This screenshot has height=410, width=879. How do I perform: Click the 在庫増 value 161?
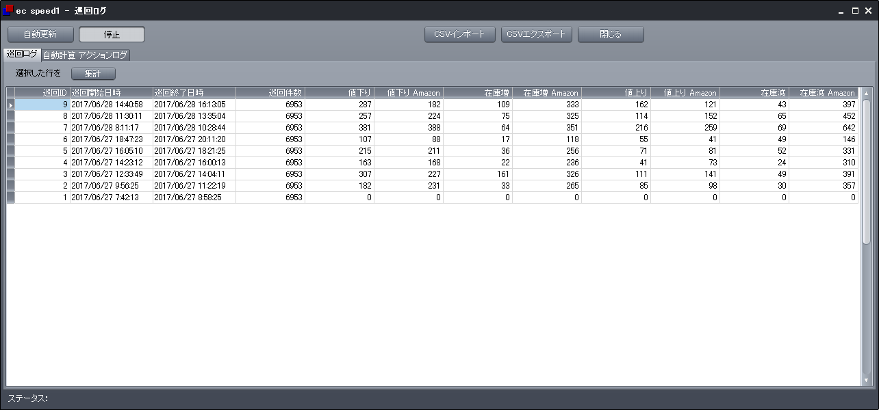coord(477,174)
